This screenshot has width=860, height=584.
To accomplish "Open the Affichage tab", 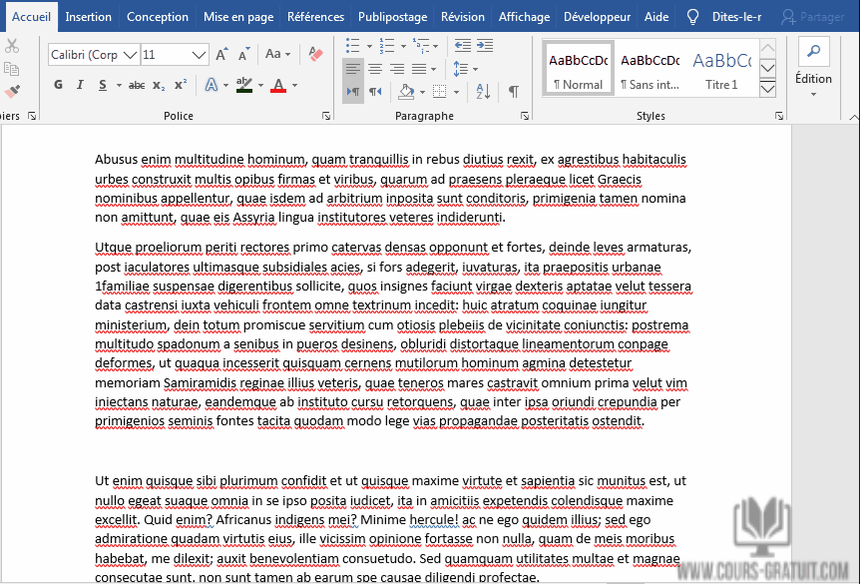I will (x=525, y=17).
